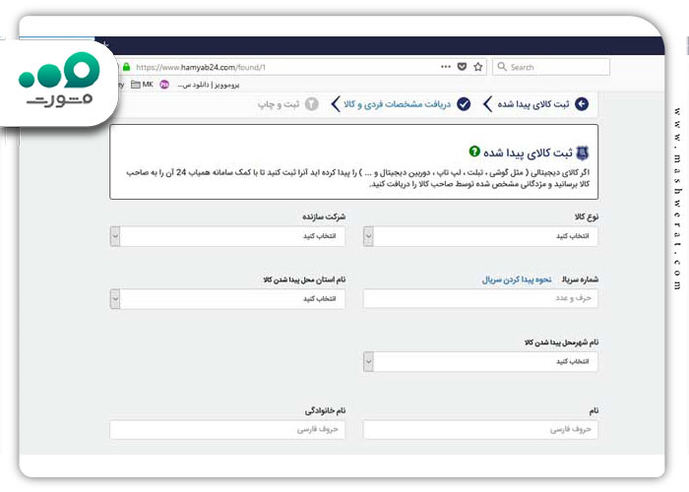Click the ثبت کالای پیدا شده heading text
This screenshot has width=689, height=492.
(528, 153)
